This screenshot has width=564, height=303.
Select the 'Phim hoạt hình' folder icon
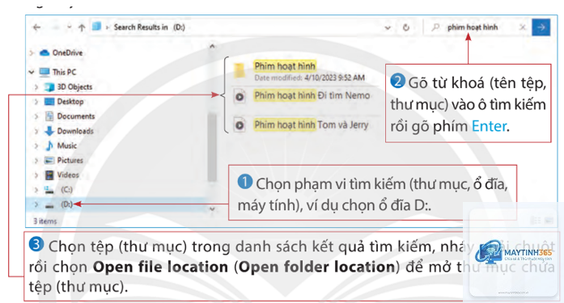tap(240, 70)
